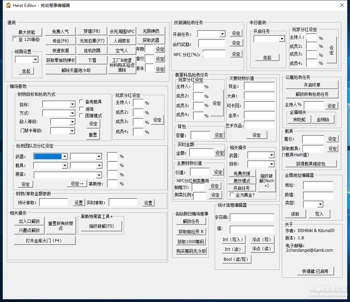Expand the 敌人等级 dropdown list
The width and height of the screenshot is (350, 302).
pos(72,122)
